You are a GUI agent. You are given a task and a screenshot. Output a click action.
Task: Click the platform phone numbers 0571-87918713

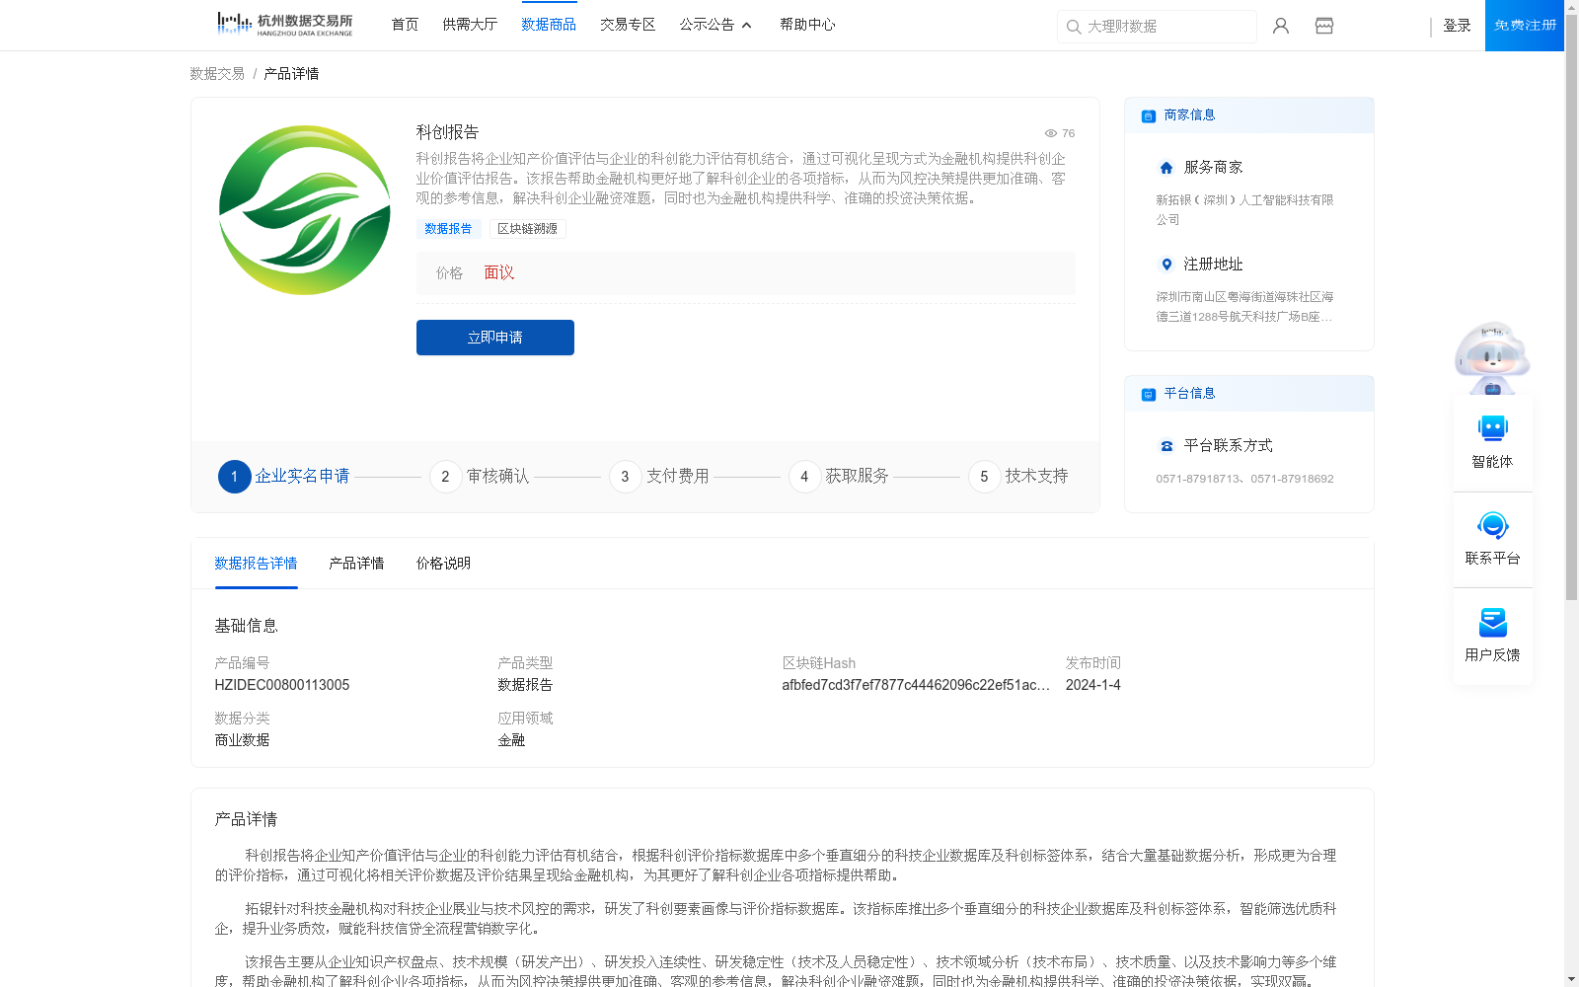1244,479
